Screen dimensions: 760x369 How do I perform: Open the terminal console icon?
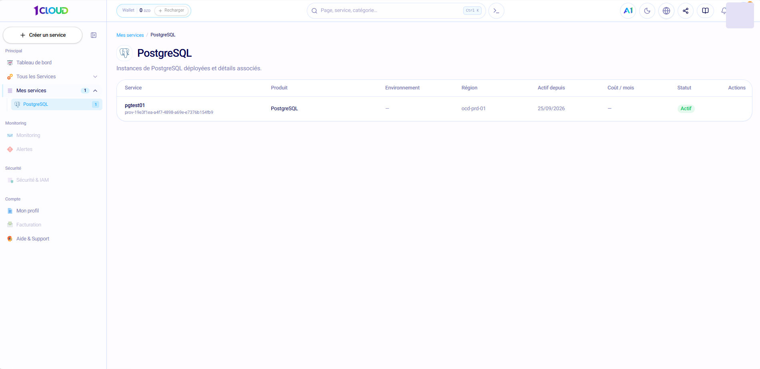pyautogui.click(x=496, y=11)
